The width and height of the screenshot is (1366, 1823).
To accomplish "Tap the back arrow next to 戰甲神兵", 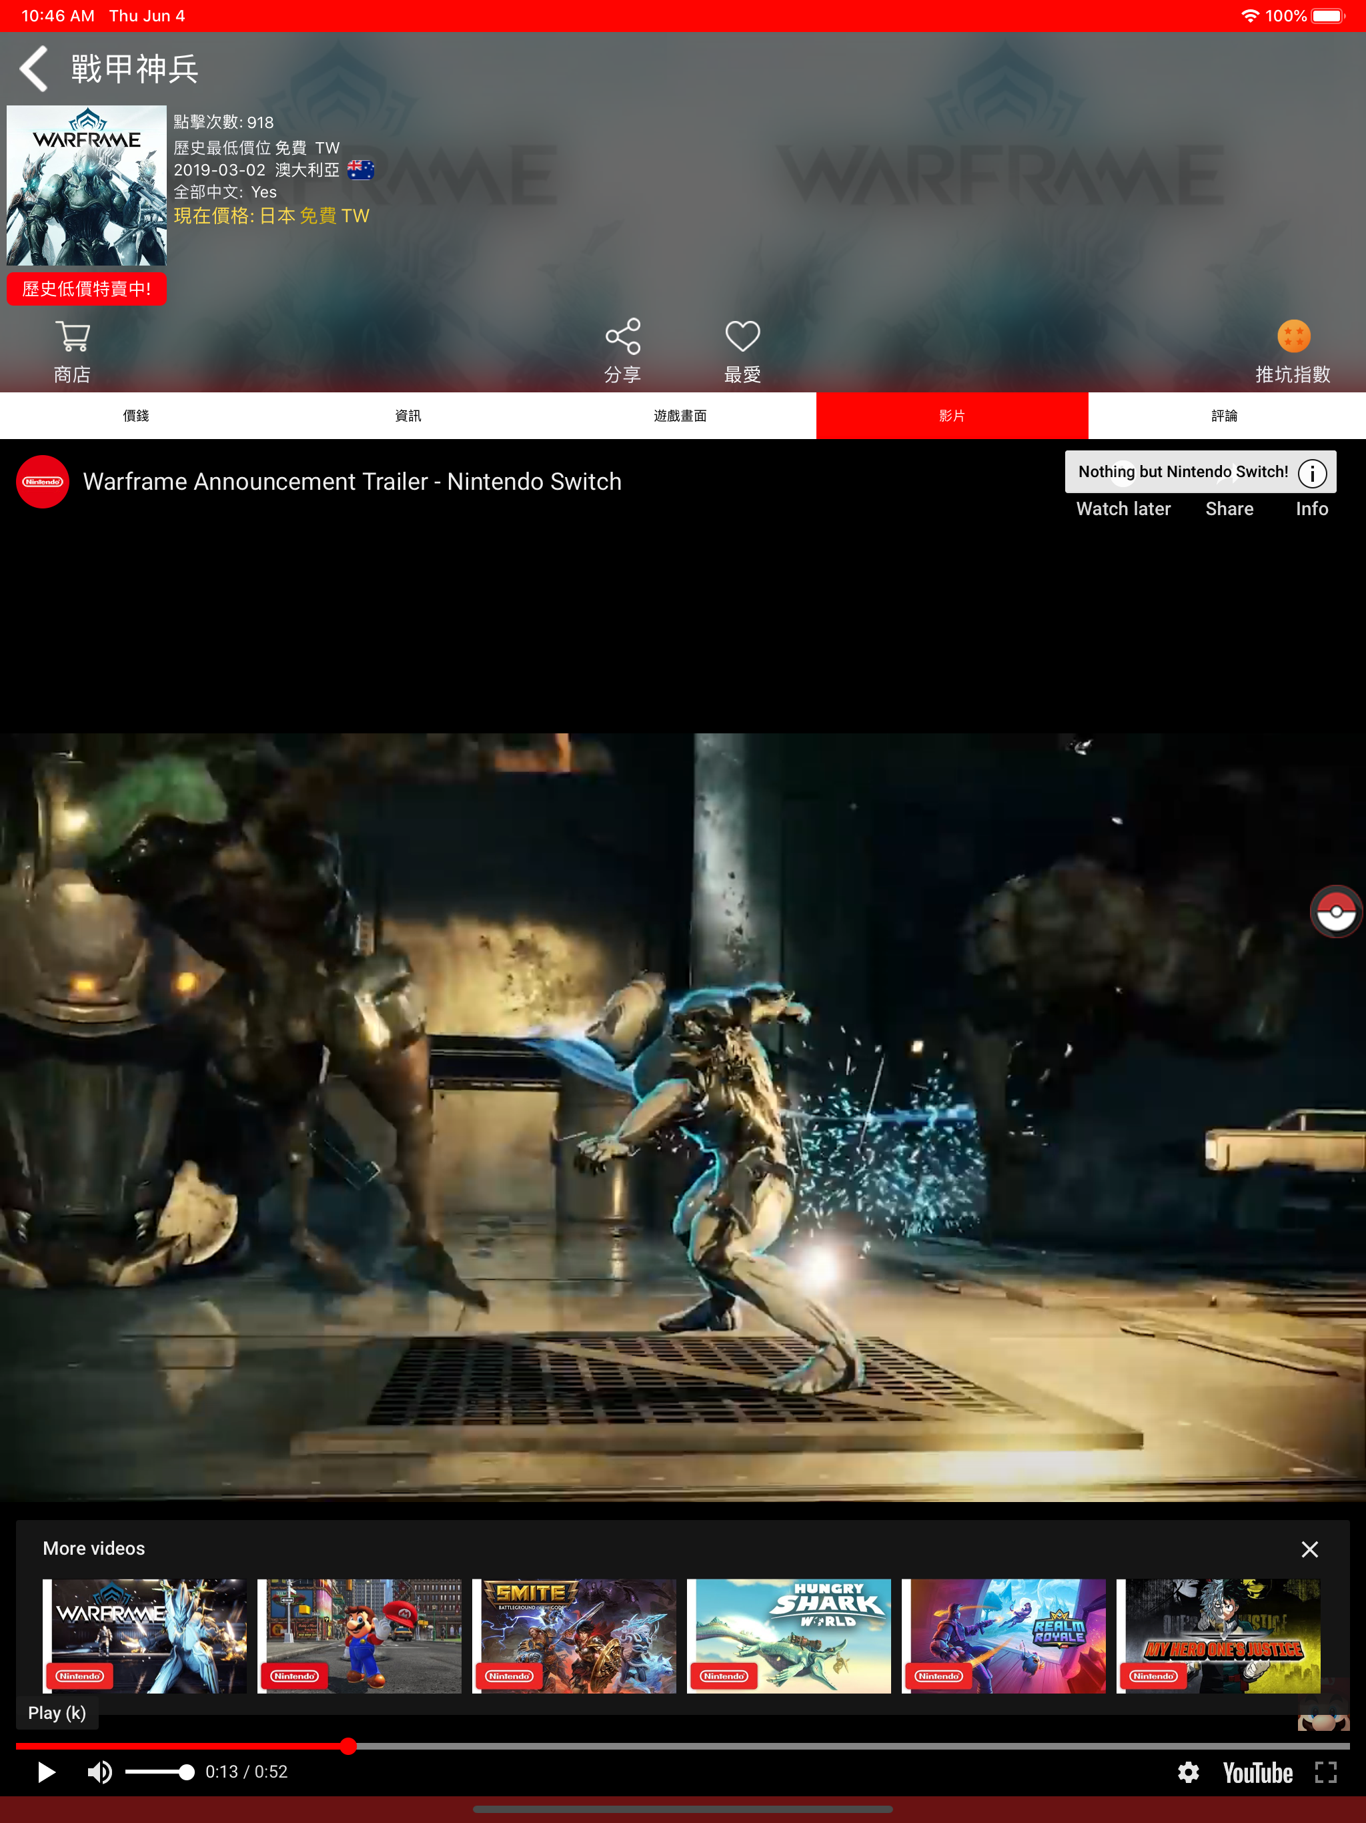I will tap(34, 69).
